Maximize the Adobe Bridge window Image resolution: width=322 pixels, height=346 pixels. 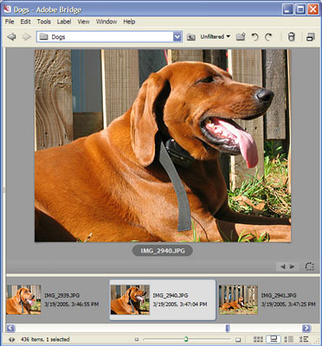pyautogui.click(x=300, y=10)
